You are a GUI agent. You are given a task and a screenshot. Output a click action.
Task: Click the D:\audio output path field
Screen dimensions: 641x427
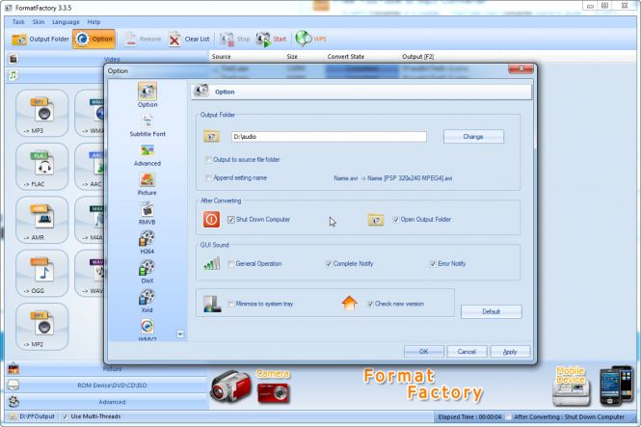tap(329, 137)
